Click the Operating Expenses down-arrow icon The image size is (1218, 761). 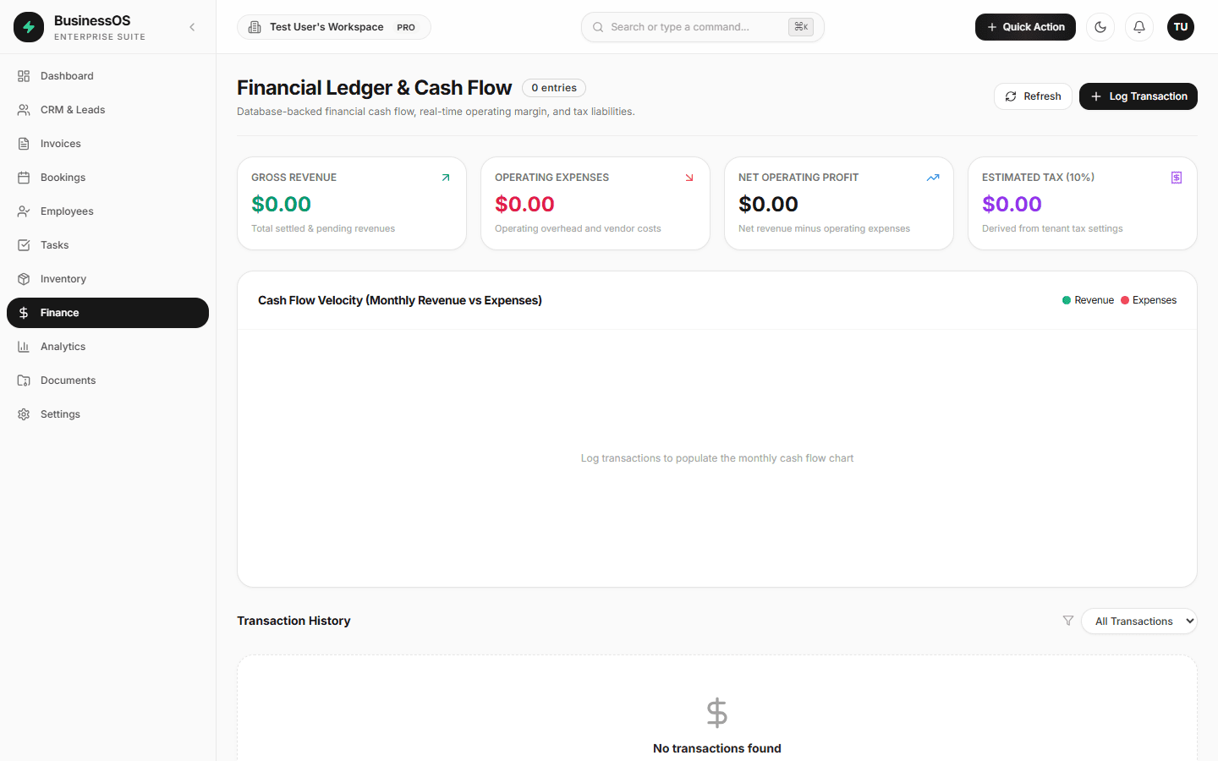[689, 178]
